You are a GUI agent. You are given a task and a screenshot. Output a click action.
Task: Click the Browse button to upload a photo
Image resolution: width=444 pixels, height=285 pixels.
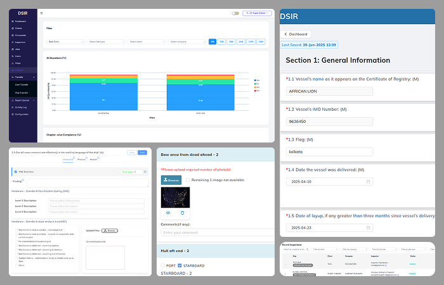pyautogui.click(x=171, y=180)
